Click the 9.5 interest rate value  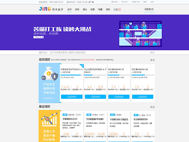89,87
